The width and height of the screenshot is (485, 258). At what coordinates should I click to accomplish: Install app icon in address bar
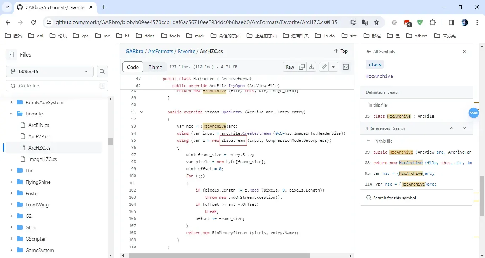[353, 22]
